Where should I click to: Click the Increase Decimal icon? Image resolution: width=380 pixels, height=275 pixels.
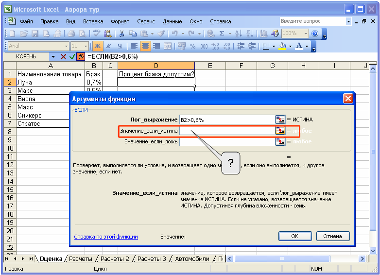click(x=215, y=46)
